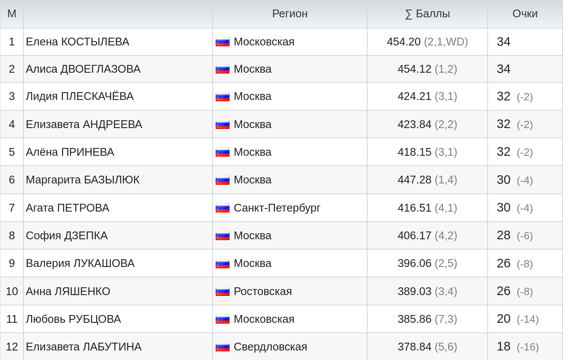This screenshot has height=360, width=563.
Task: Click the М place column header
Action: click(12, 14)
